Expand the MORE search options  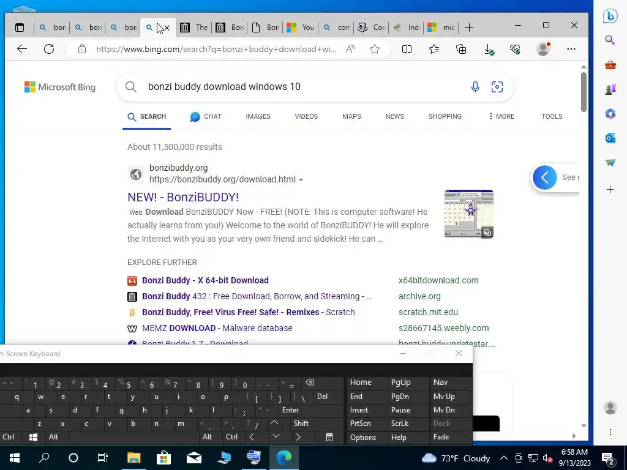[501, 116]
